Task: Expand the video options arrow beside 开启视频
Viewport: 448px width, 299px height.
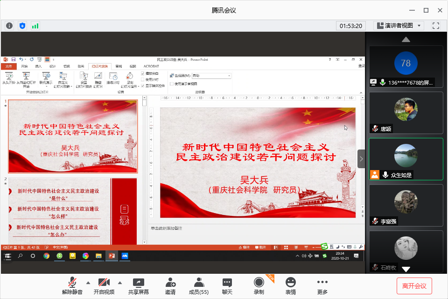Action: pyautogui.click(x=119, y=283)
